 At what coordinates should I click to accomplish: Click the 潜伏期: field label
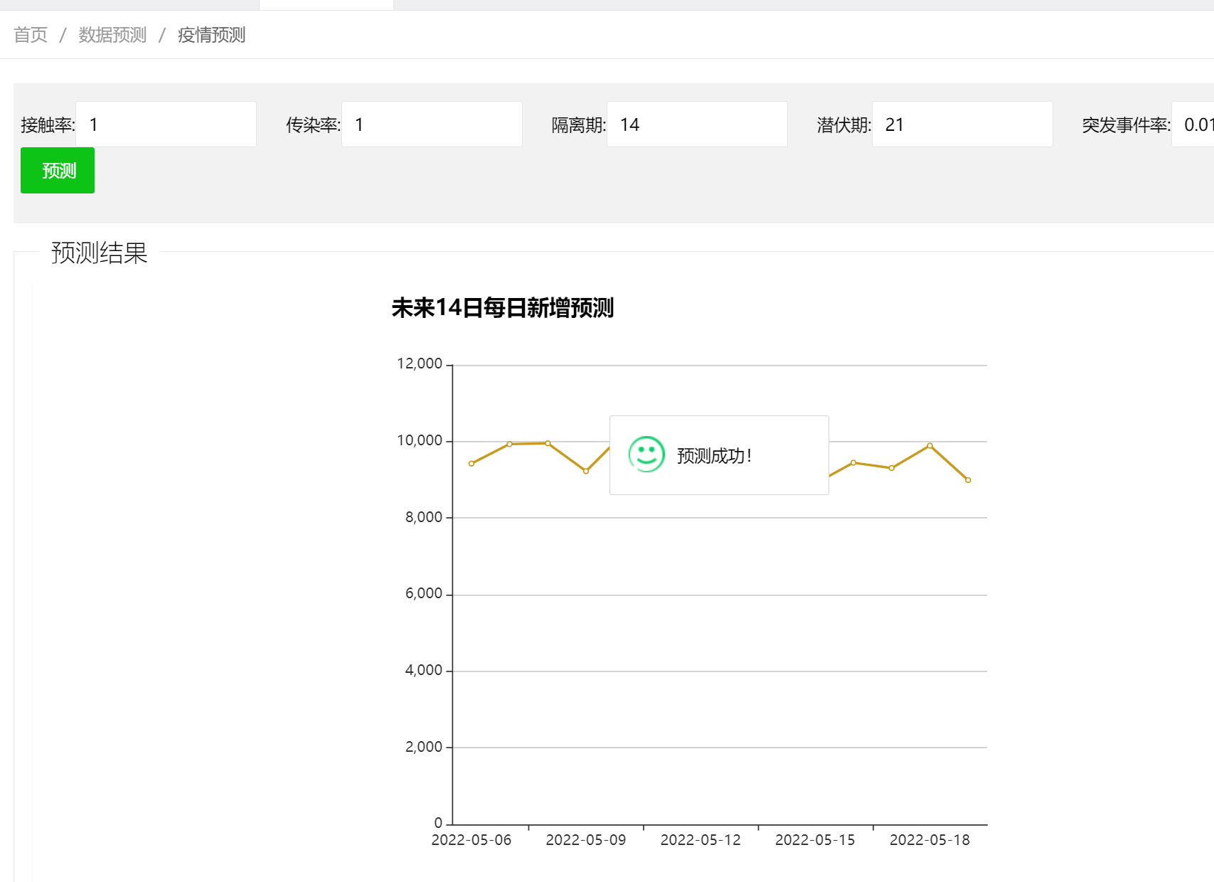[844, 125]
